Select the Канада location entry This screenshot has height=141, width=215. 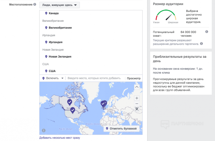[53, 14]
